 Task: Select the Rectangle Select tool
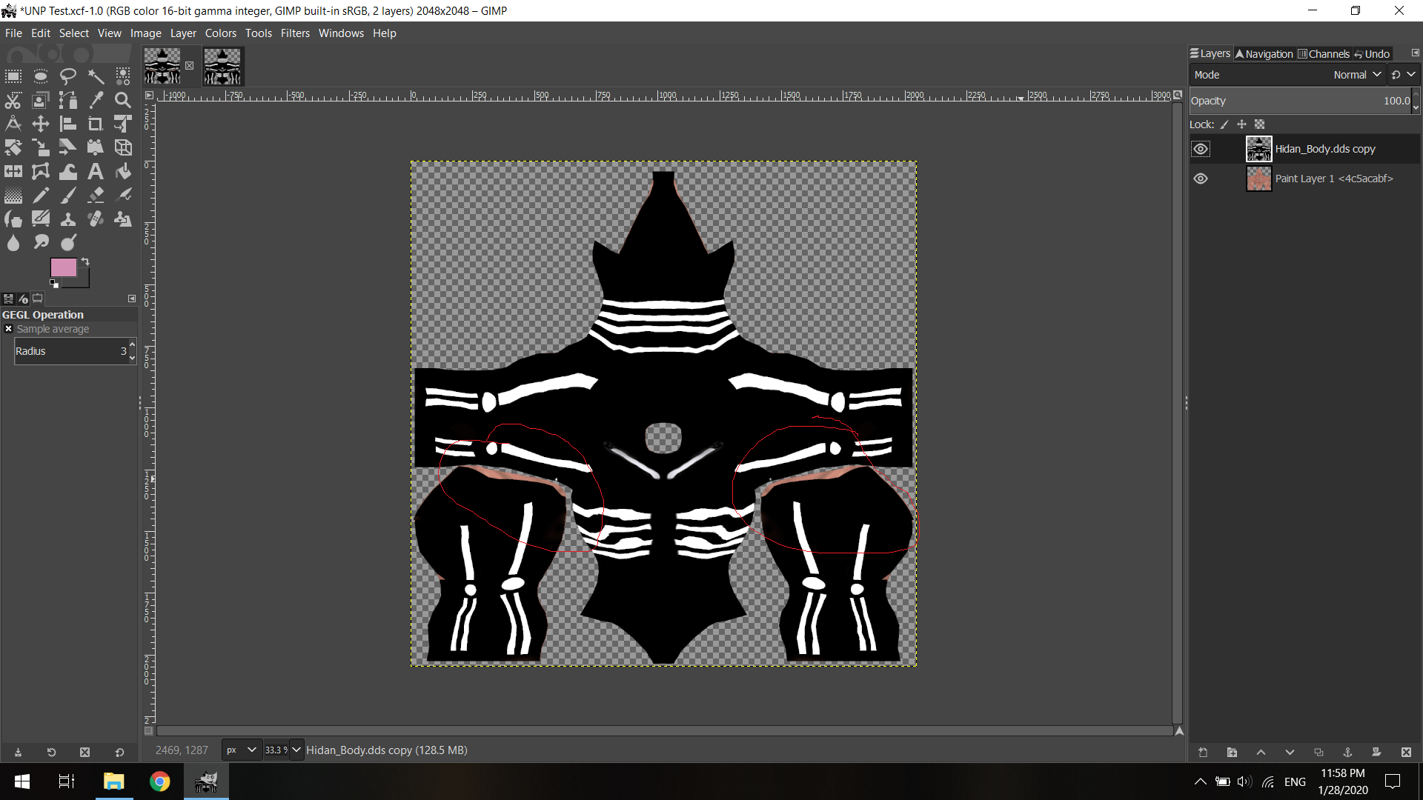point(13,76)
